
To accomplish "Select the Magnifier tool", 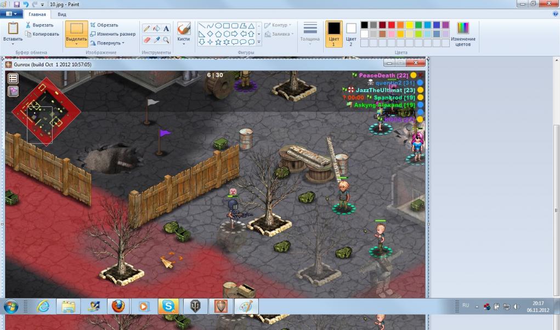I will (166, 40).
